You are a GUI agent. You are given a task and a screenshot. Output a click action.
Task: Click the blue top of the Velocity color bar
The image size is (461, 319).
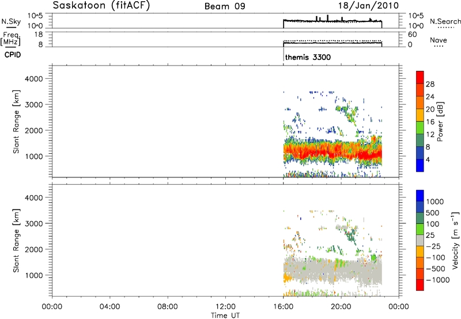point(420,196)
